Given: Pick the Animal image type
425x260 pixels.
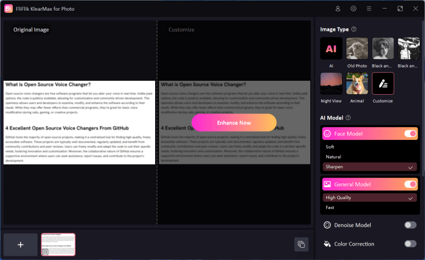Looking at the screenshot, I should tap(357, 83).
